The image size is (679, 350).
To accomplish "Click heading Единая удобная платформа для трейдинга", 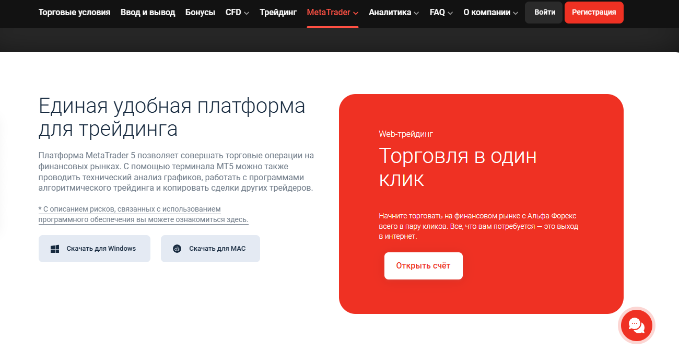I will [x=172, y=118].
